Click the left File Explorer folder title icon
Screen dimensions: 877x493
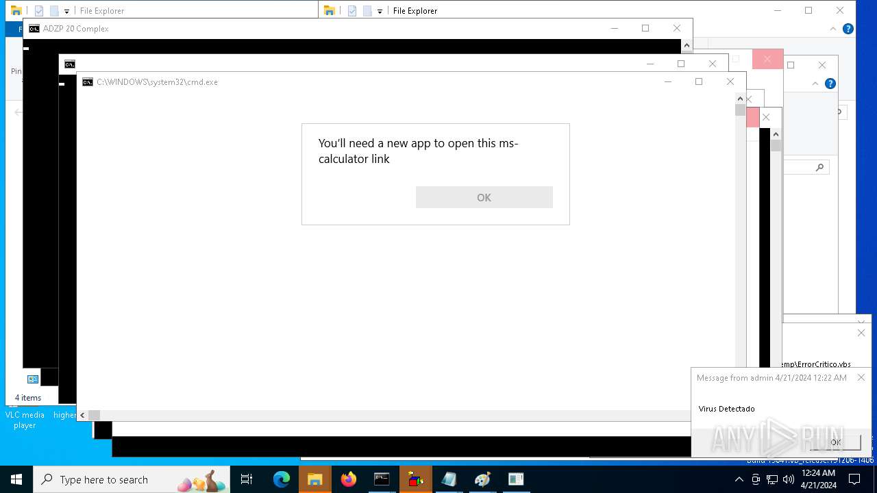click(x=16, y=10)
